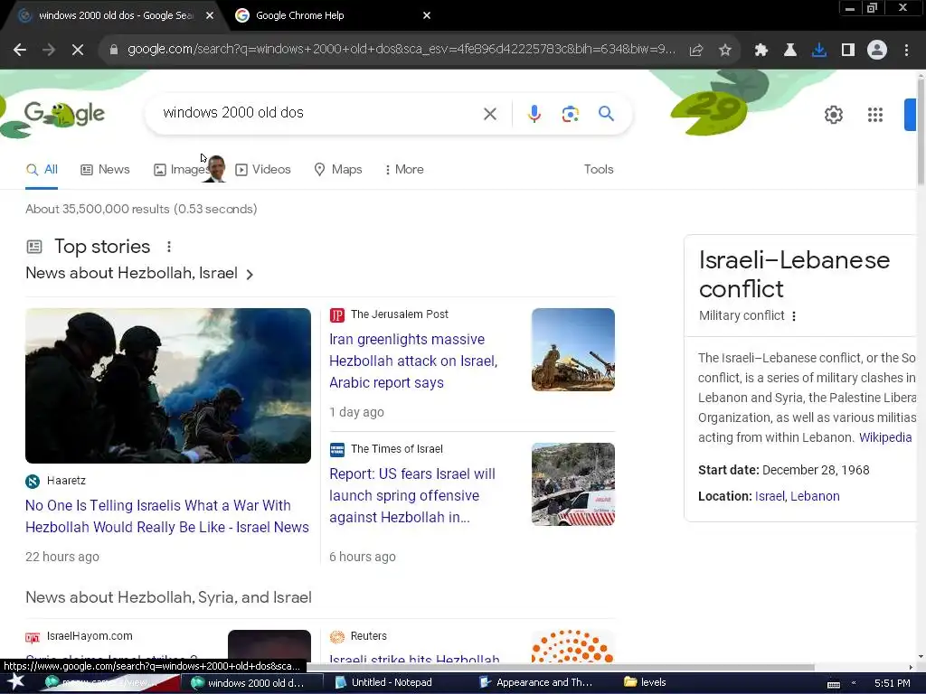The height and width of the screenshot is (694, 926).
Task: Click the IsraelHayom.com source label
Action: click(90, 636)
